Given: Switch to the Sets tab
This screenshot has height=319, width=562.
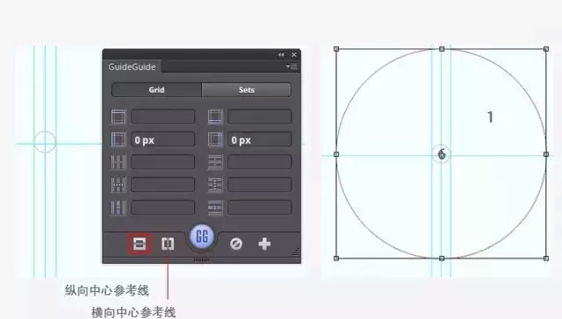Looking at the screenshot, I should 247,89.
